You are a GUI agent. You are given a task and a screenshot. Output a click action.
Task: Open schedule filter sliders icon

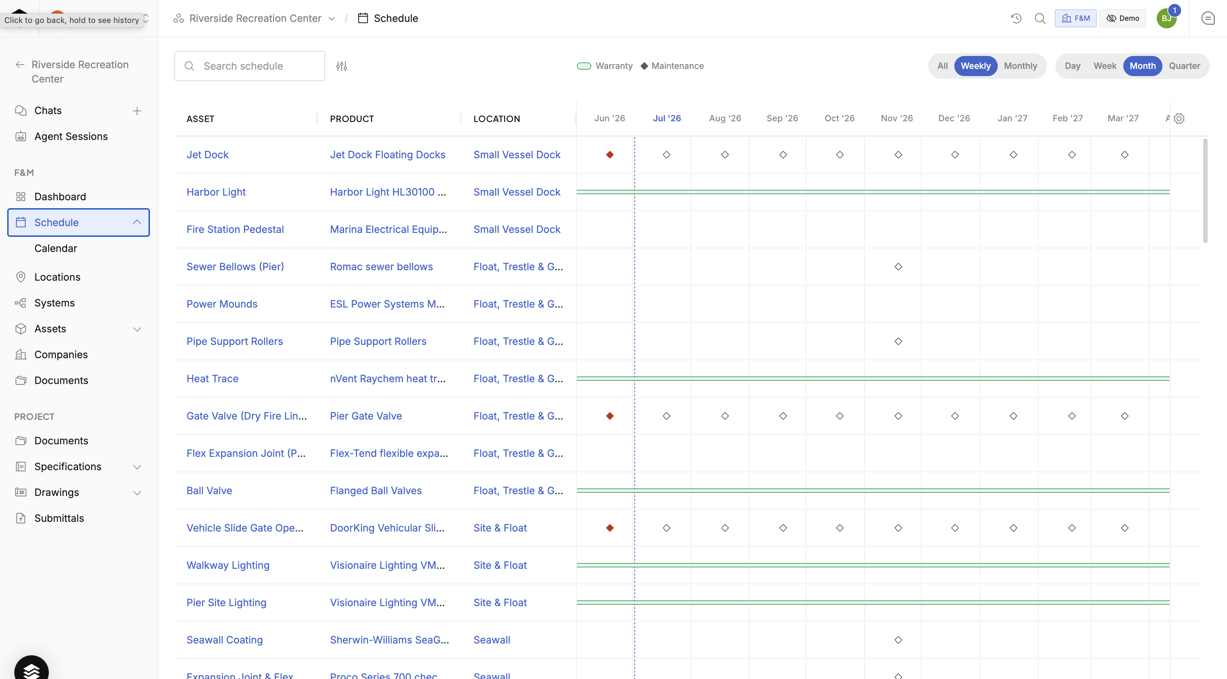(342, 66)
